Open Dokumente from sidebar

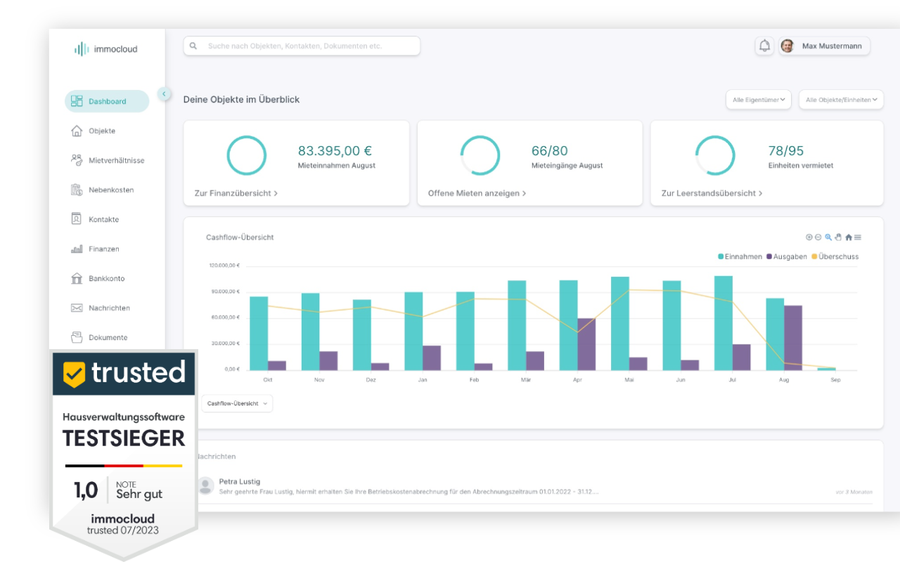[x=108, y=337]
